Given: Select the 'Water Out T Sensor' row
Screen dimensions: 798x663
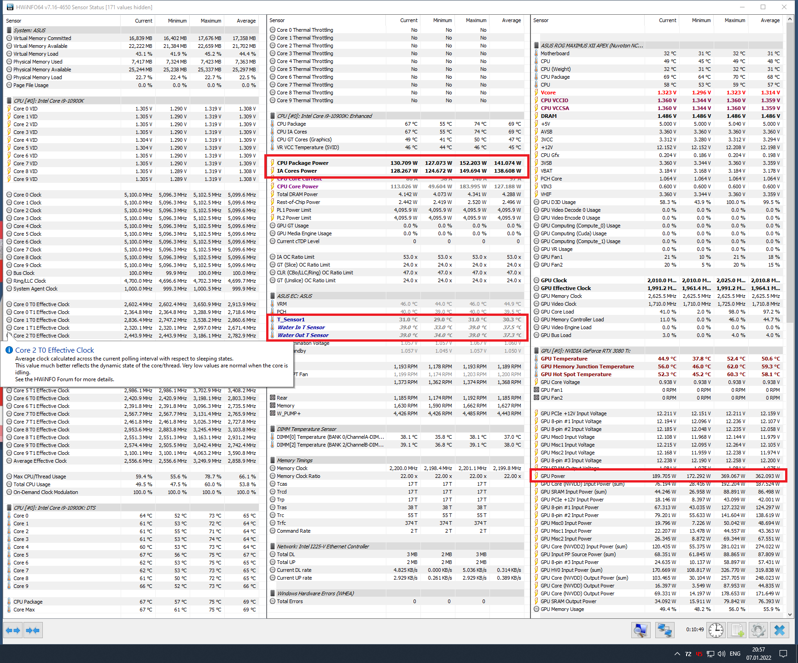Looking at the screenshot, I should tap(396, 335).
